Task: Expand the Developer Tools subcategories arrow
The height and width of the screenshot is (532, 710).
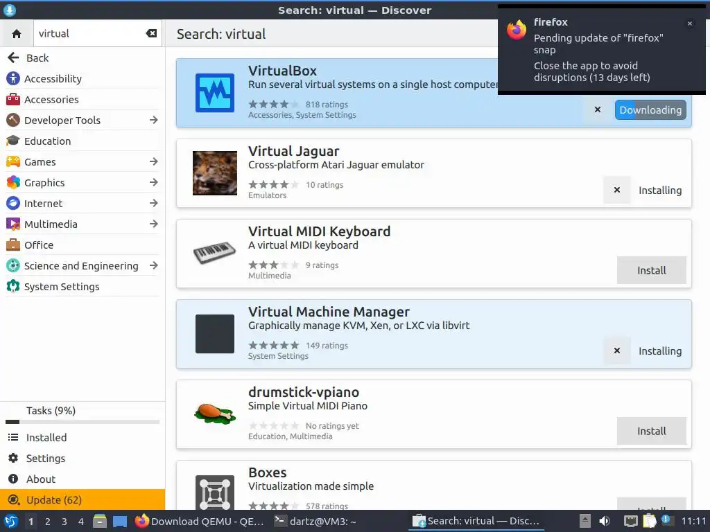Action: 153,120
